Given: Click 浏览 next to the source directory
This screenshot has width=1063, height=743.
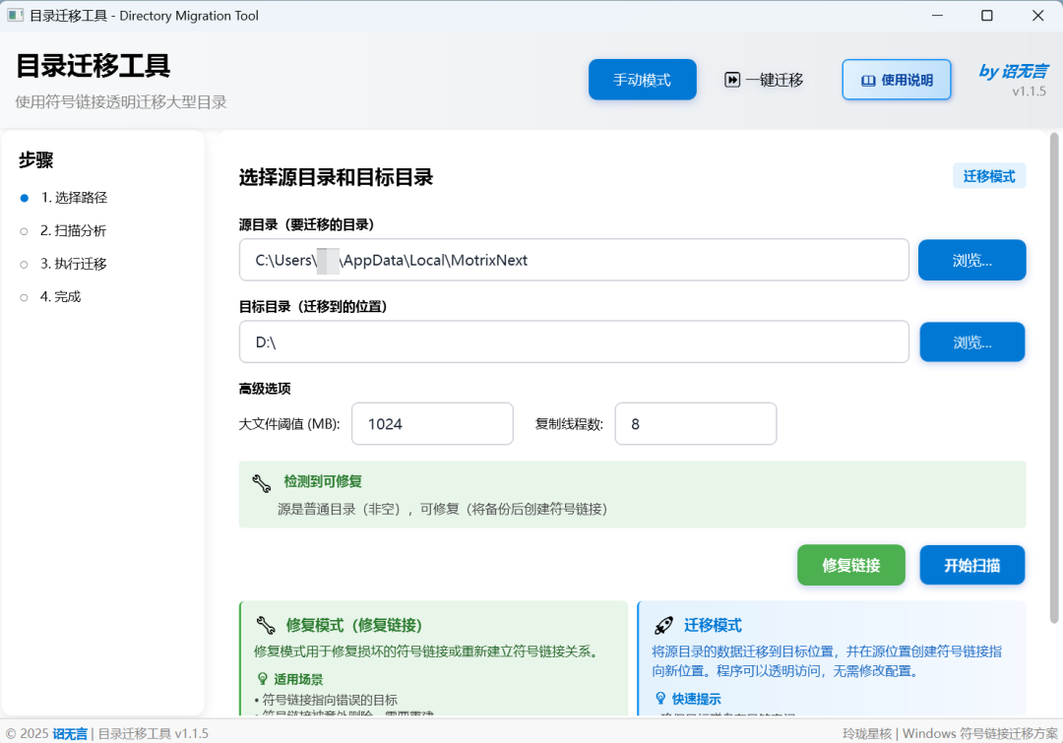Looking at the screenshot, I should click(971, 260).
